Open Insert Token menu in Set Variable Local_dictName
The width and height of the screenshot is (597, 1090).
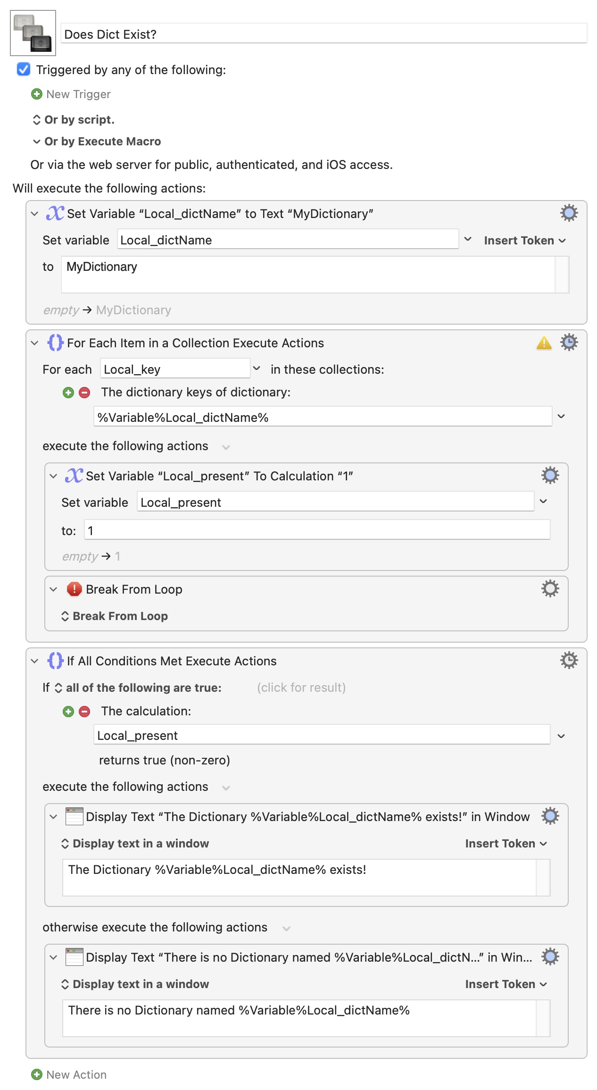[524, 241]
